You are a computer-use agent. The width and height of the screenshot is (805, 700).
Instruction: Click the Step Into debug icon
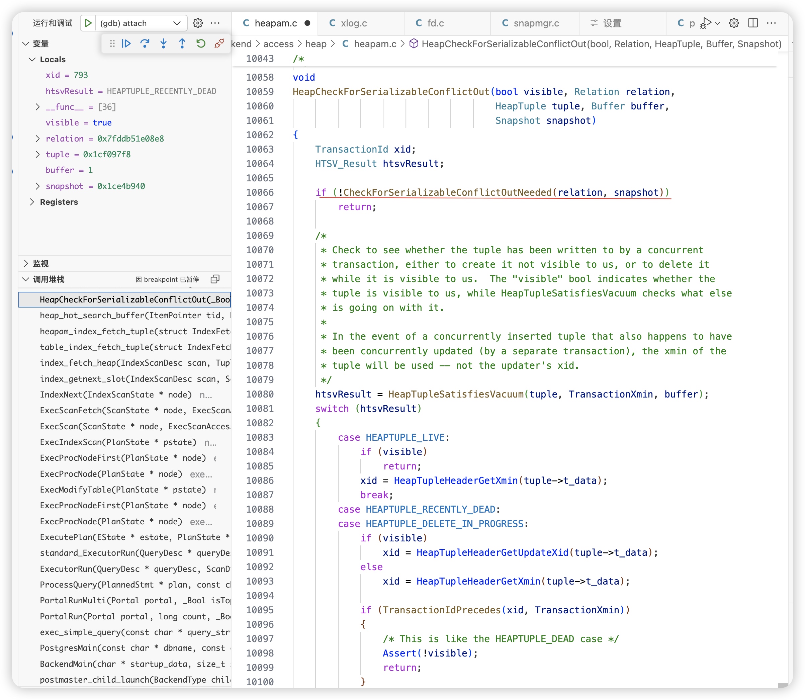(x=163, y=43)
